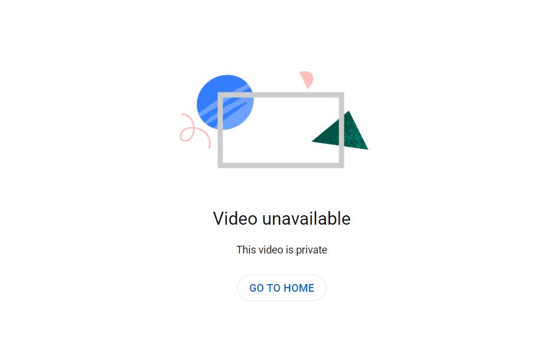Screen dimensions: 554x347
Task: Click the GO TO HOME button
Action: point(281,288)
